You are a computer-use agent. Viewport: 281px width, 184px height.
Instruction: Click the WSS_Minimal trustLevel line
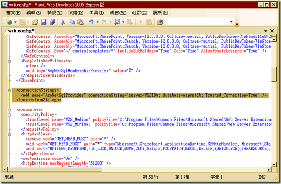click(148, 124)
